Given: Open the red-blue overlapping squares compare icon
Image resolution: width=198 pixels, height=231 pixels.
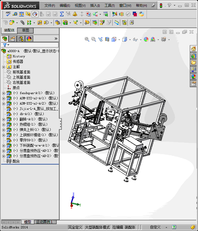Looking at the screenshot, I should [135, 14].
